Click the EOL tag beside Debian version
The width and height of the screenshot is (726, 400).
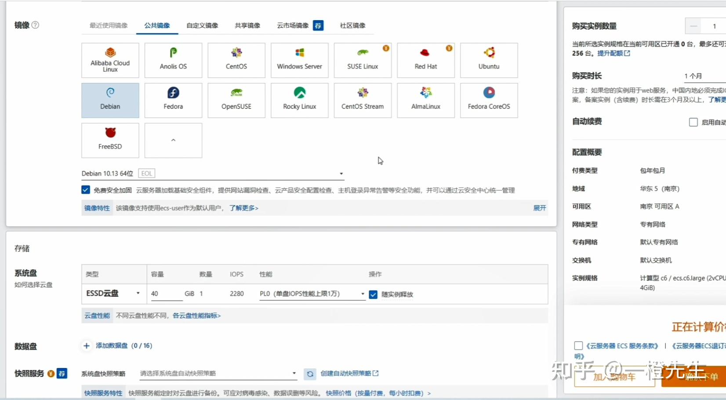coord(147,173)
